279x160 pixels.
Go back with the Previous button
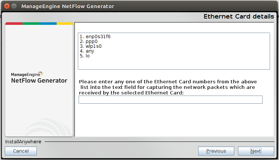coord(216,151)
